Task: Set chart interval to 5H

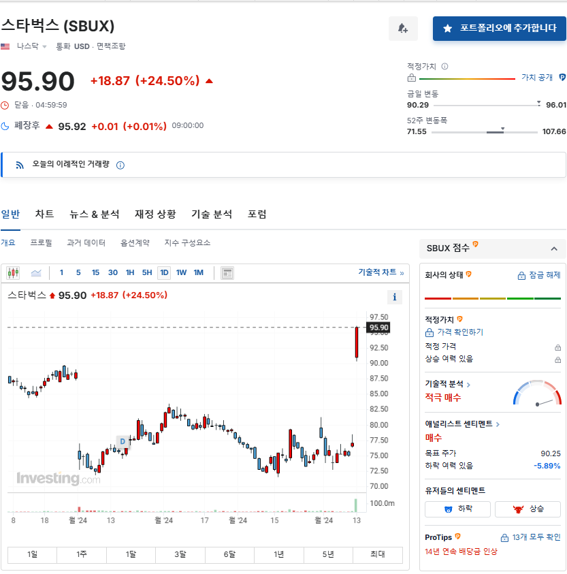Action: (147, 272)
